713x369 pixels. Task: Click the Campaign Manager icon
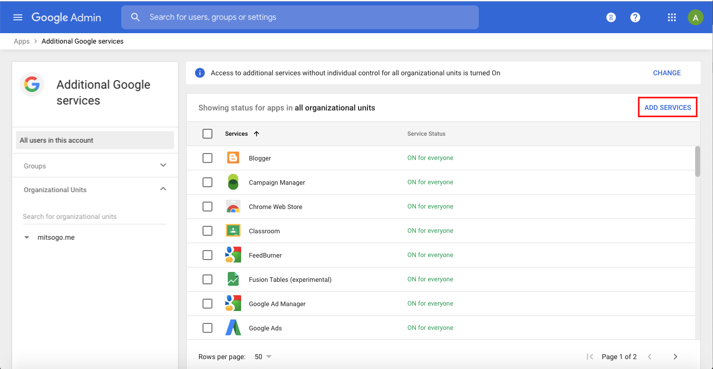[x=233, y=182]
